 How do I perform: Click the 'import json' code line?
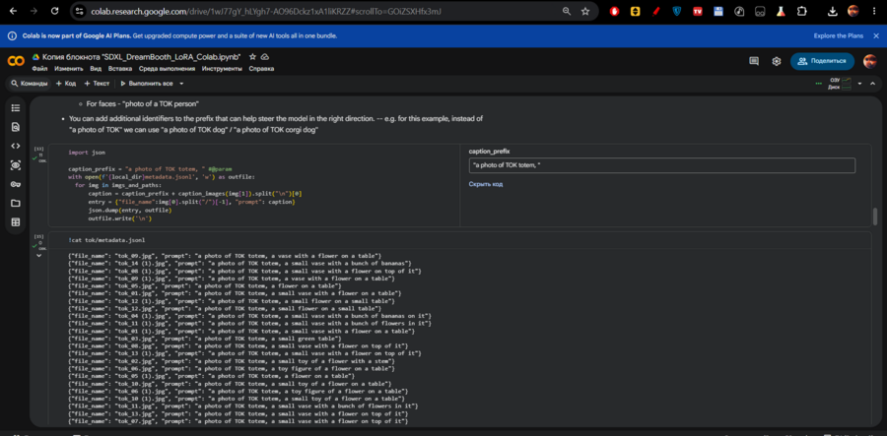coord(87,153)
